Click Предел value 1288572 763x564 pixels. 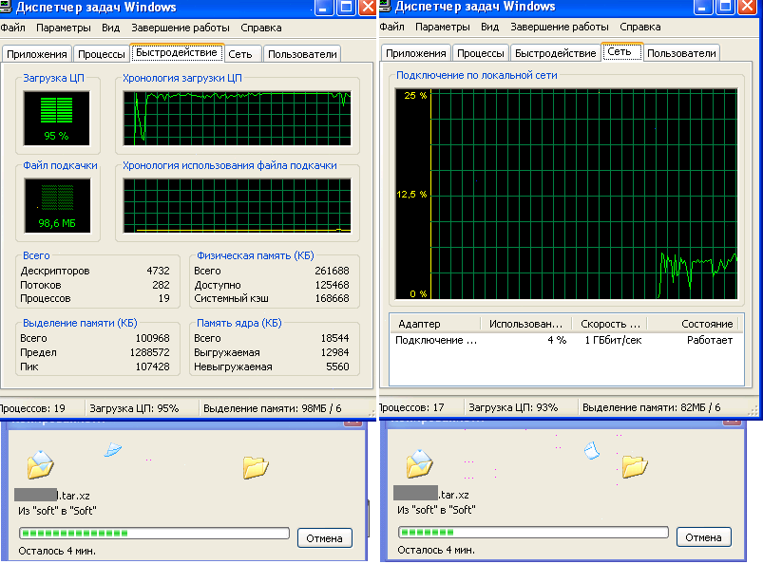[149, 352]
